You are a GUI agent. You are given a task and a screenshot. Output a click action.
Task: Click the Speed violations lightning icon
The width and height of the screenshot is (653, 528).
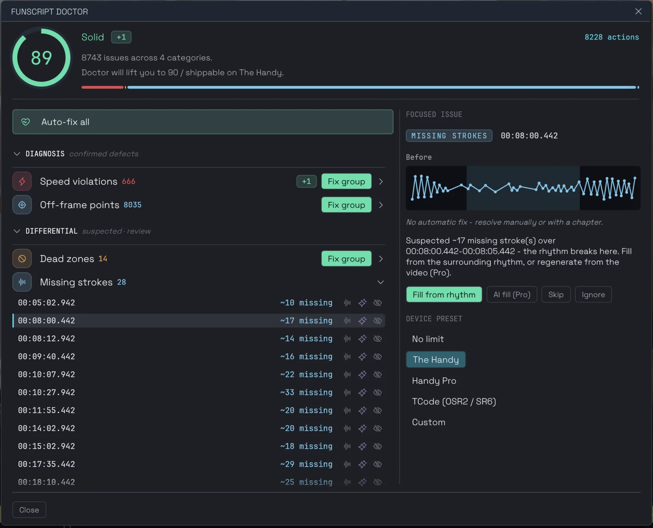tap(22, 181)
